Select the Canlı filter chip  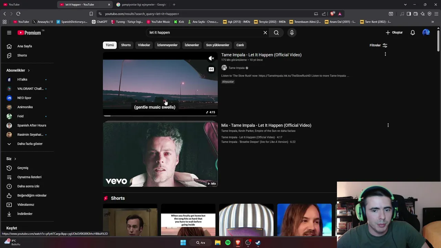(x=240, y=45)
